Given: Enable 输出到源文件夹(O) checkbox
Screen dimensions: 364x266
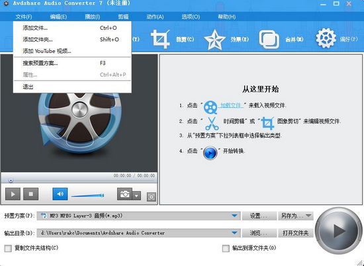Looking at the screenshot, I should 226,248.
